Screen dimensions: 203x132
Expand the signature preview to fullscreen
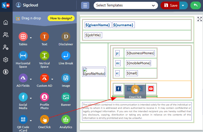200,19
